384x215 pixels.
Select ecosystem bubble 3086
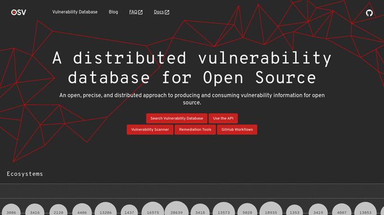point(11,210)
